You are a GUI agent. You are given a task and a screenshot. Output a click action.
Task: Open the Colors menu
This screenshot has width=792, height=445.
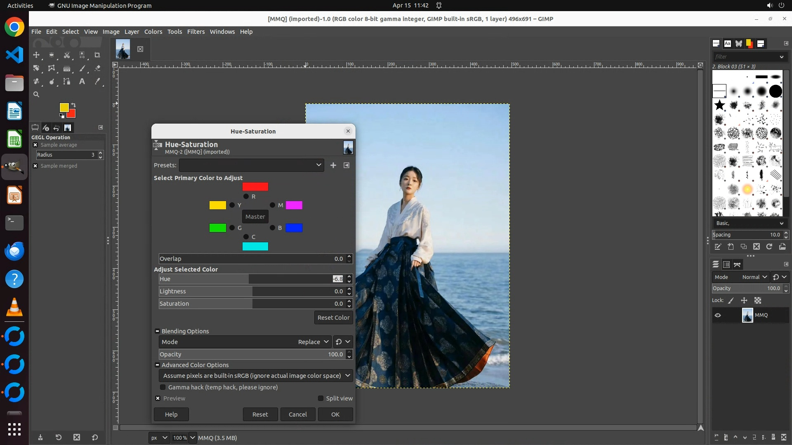[x=153, y=32]
